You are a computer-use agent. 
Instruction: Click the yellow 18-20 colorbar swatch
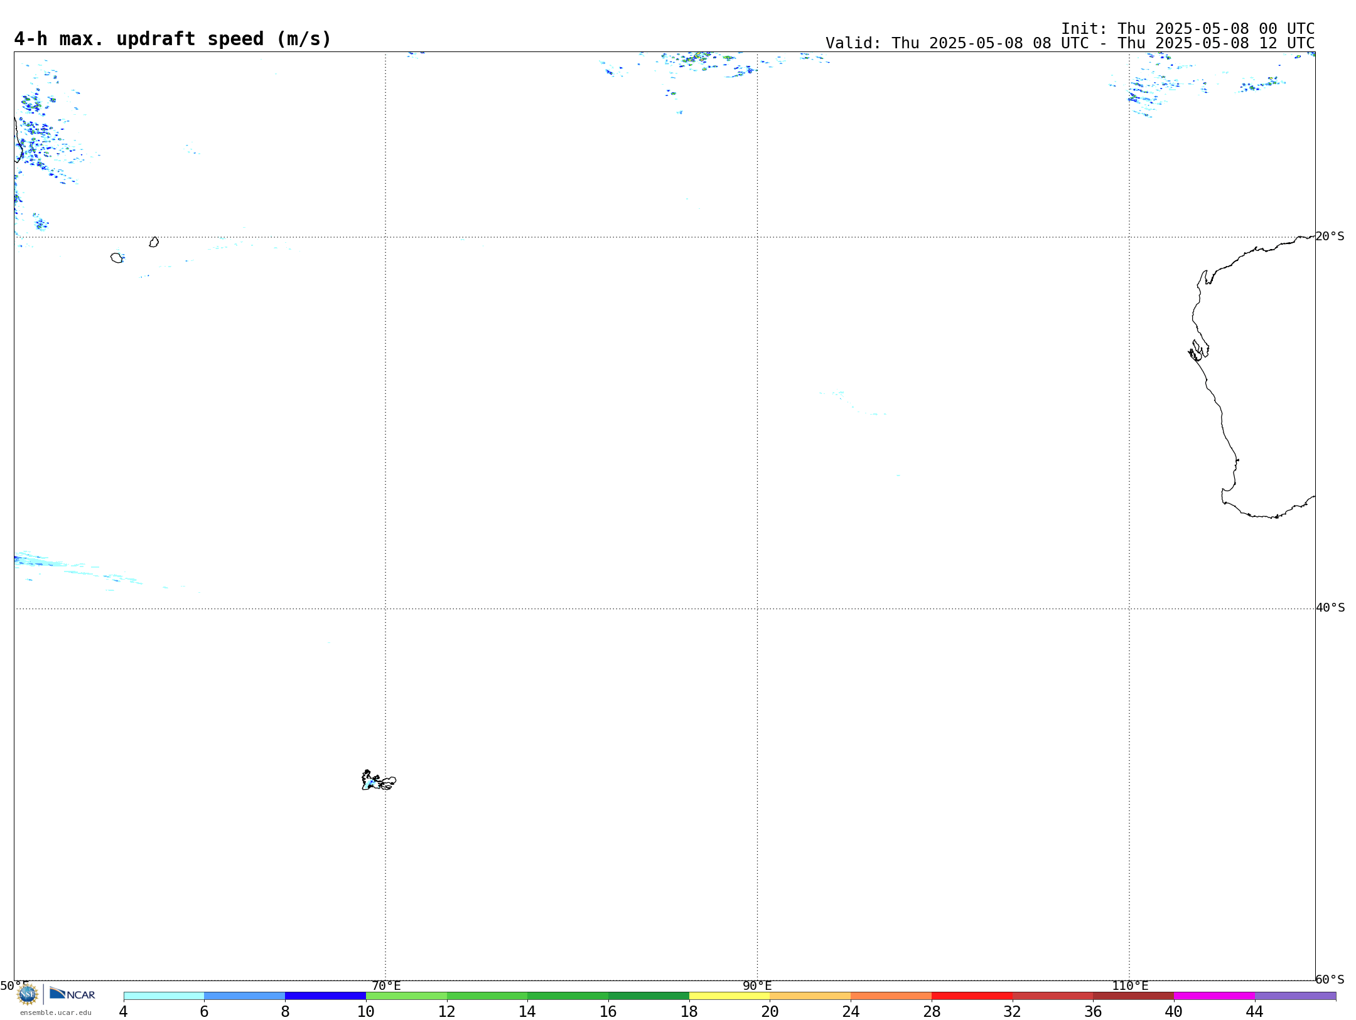pyautogui.click(x=729, y=996)
